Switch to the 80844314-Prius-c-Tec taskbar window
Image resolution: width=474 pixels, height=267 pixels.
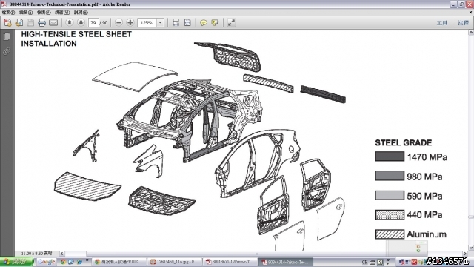point(285,262)
